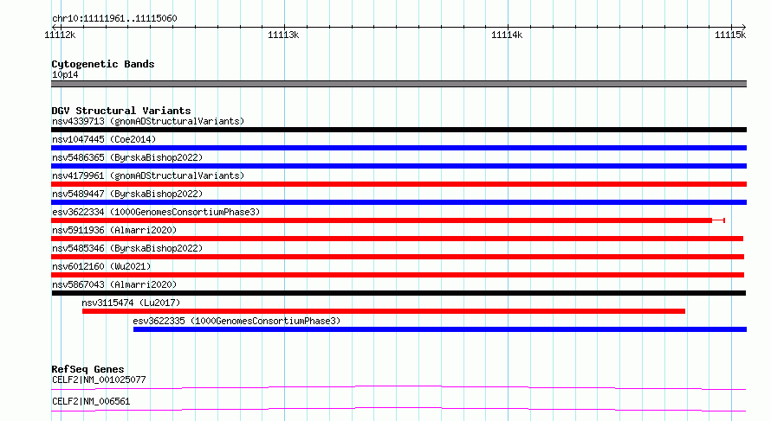Viewport: 771px width, 421px height.
Task: Select the red bar under nsv6012160
Action: (x=398, y=275)
